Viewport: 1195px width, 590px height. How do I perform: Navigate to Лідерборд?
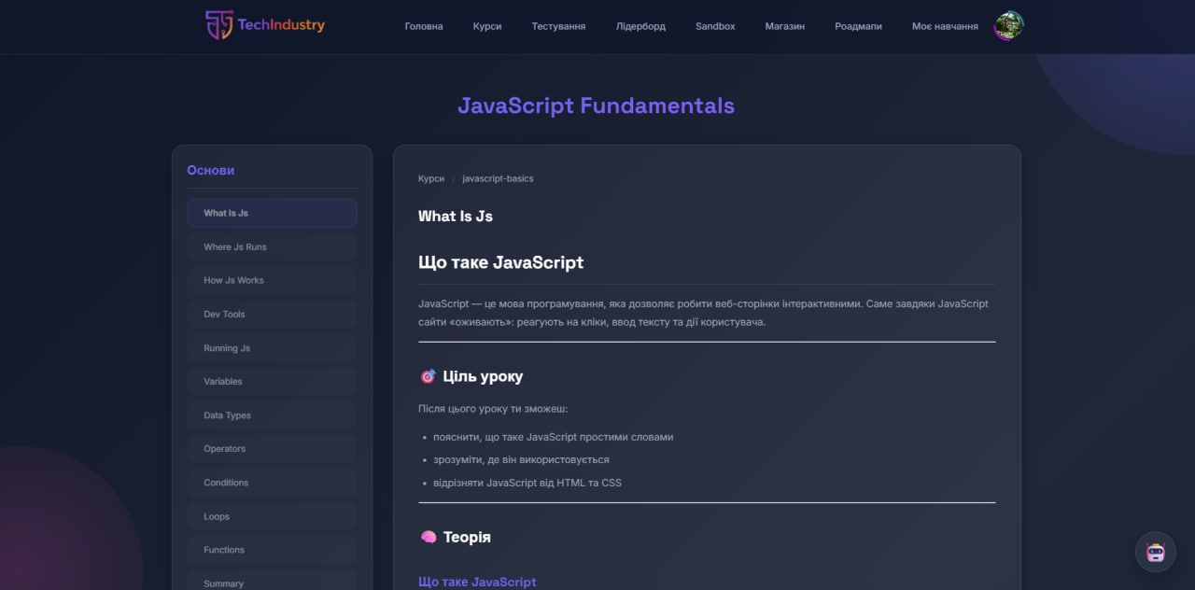click(x=640, y=26)
